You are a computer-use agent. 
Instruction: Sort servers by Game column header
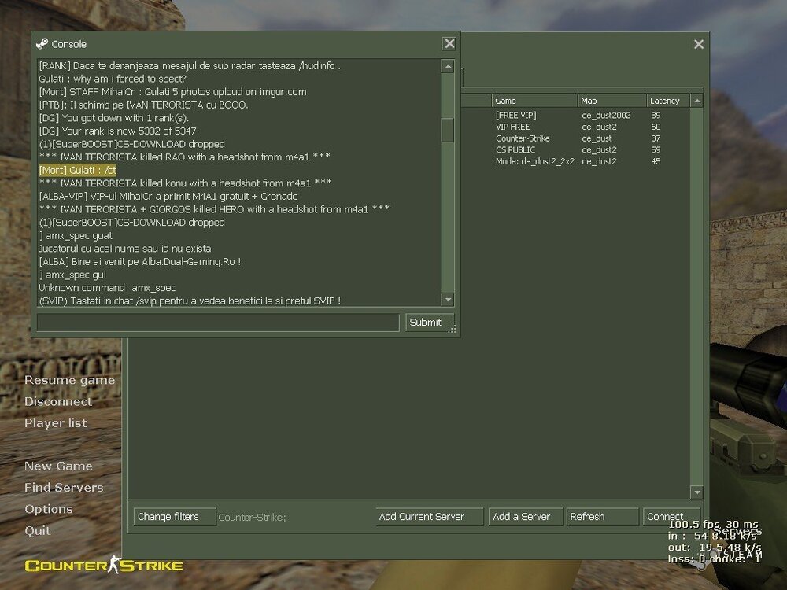(x=534, y=101)
